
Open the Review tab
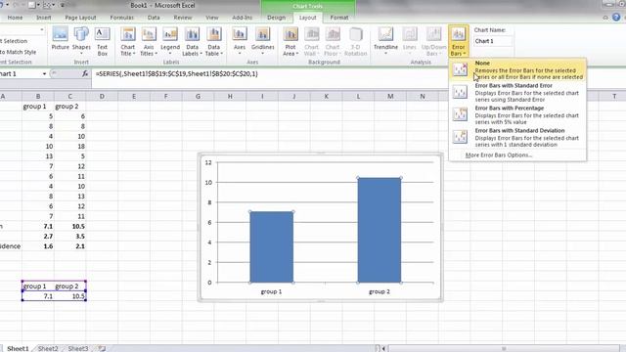click(x=183, y=18)
